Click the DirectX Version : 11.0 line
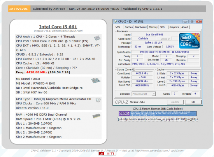Screen dimensions: 214x157 click(x=32, y=108)
